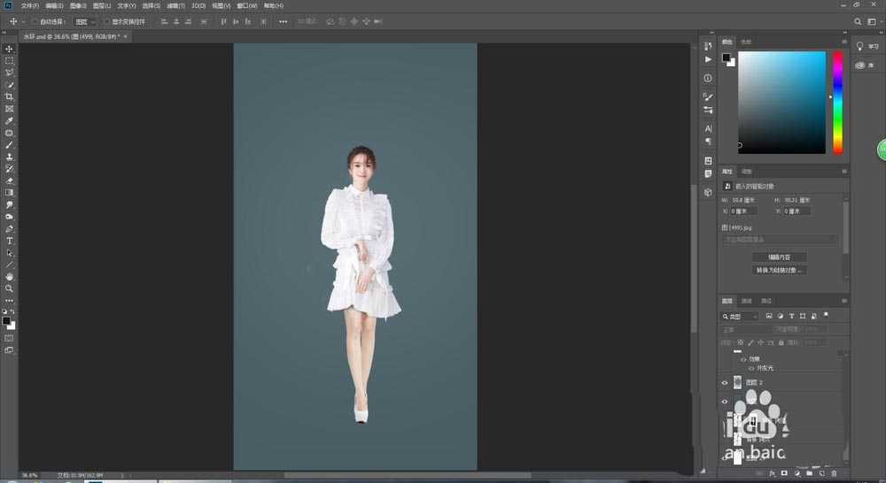Image resolution: width=886 pixels, height=483 pixels.
Task: Click the 转换为链接对象 button
Action: 780,270
